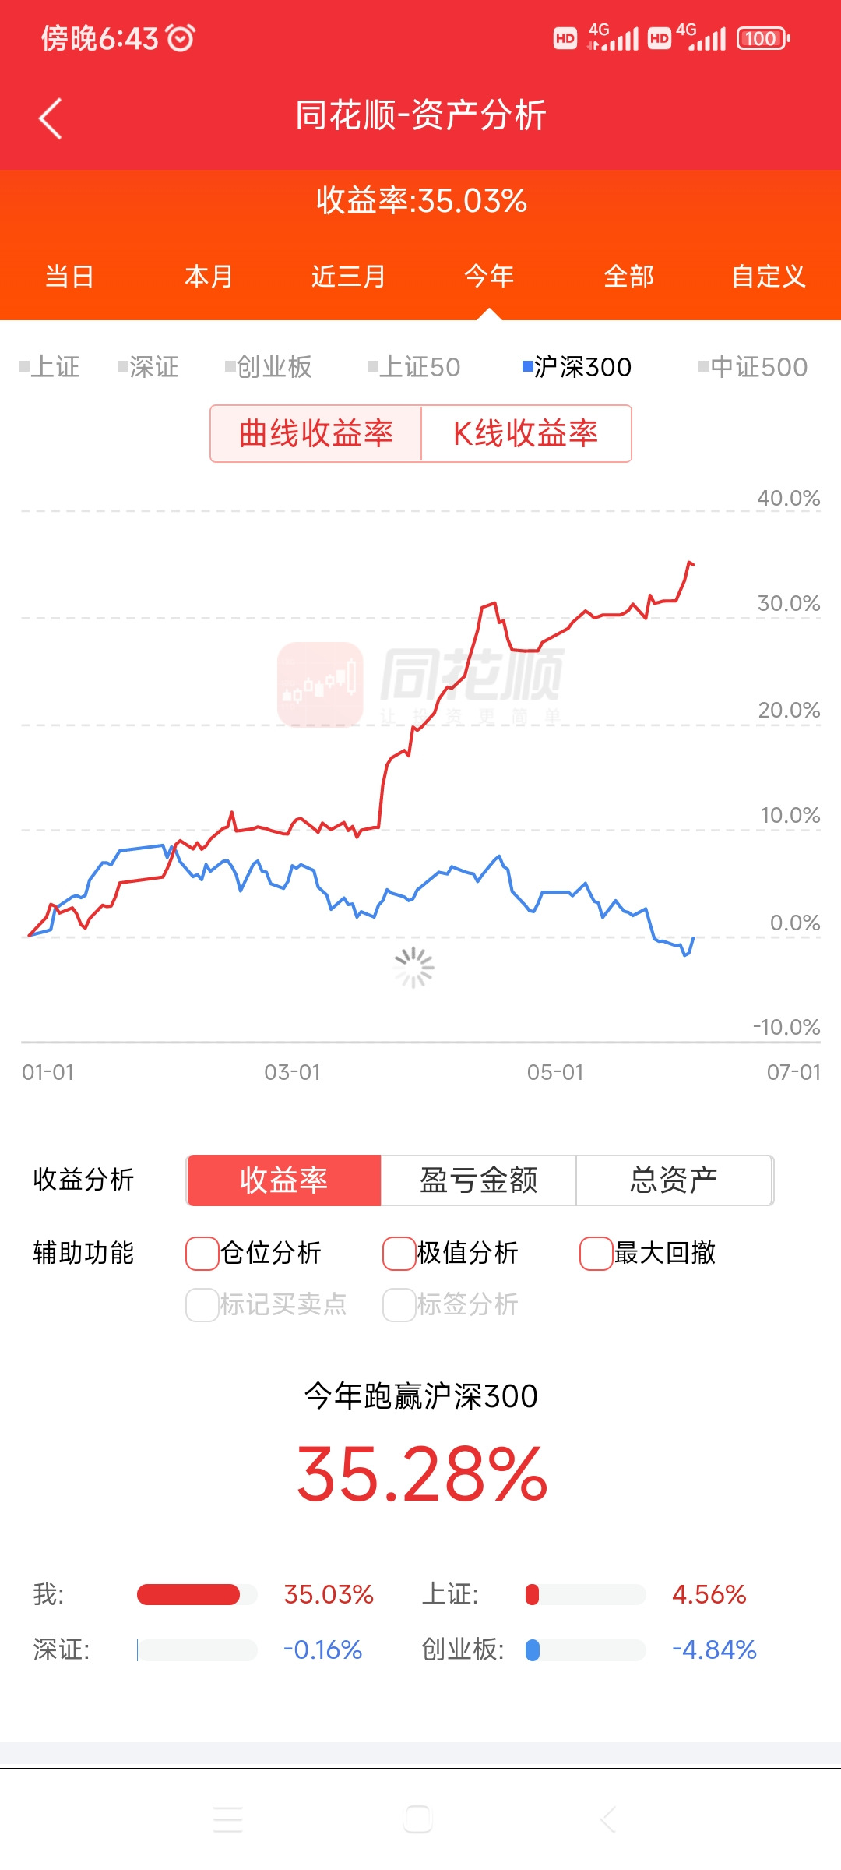Show the 创业板 index line

[268, 366]
